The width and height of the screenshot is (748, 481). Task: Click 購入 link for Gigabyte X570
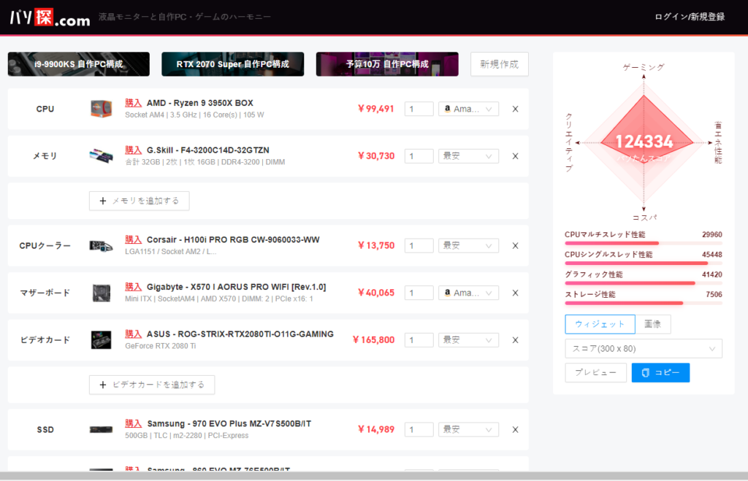(134, 287)
